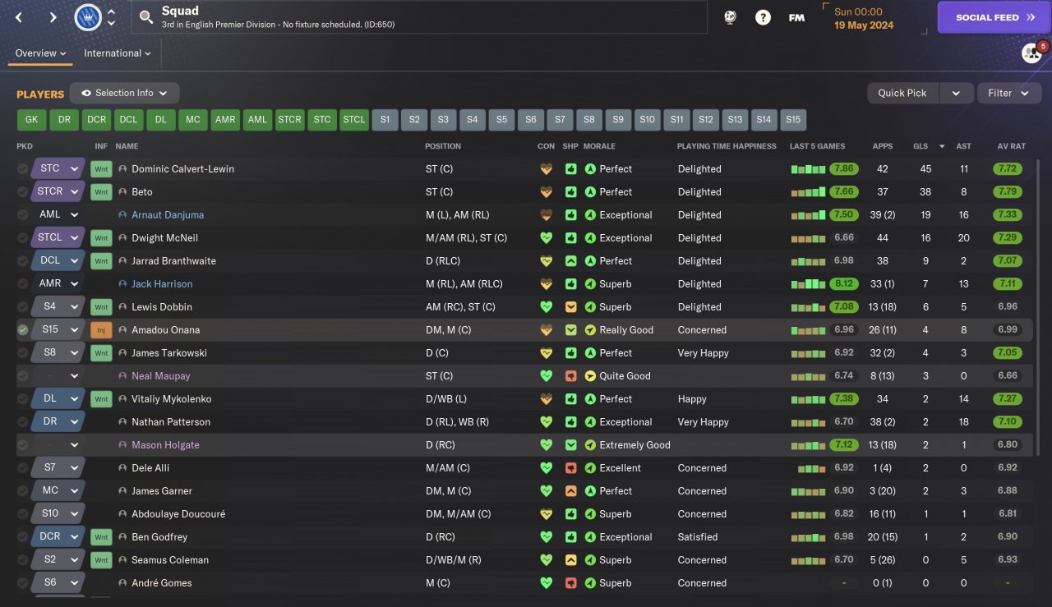Open the S15 position dropdown for Amadou Onana

point(58,330)
